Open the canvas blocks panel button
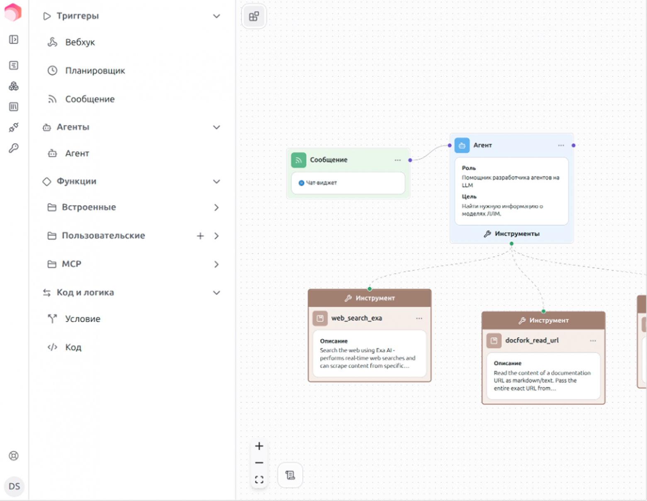The height and width of the screenshot is (501, 647). 254,16
